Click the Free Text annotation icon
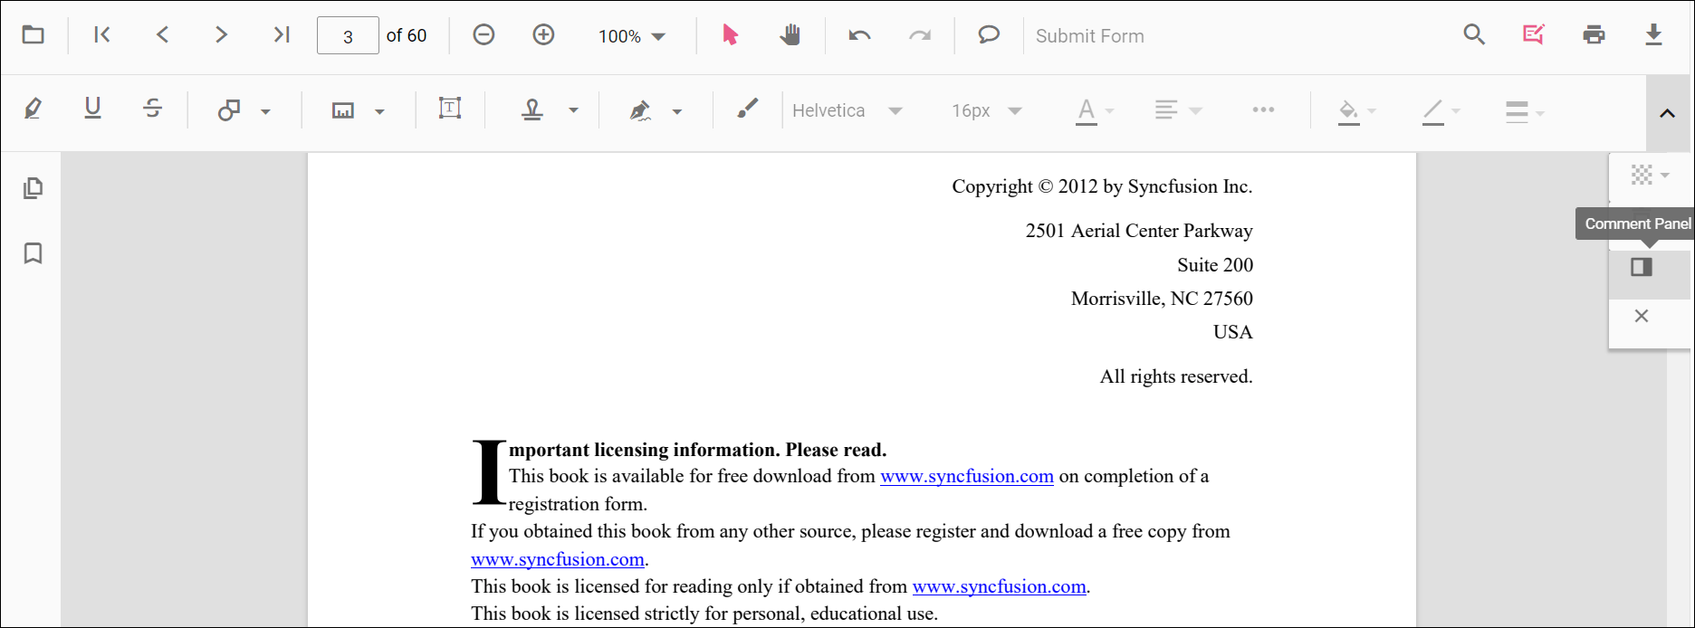1695x628 pixels. pos(450,109)
